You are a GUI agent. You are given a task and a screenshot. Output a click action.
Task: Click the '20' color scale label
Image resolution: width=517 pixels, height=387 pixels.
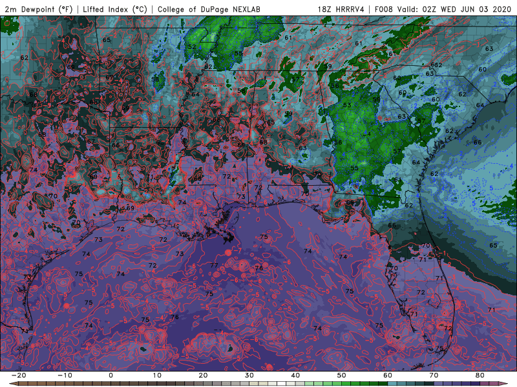(x=203, y=375)
